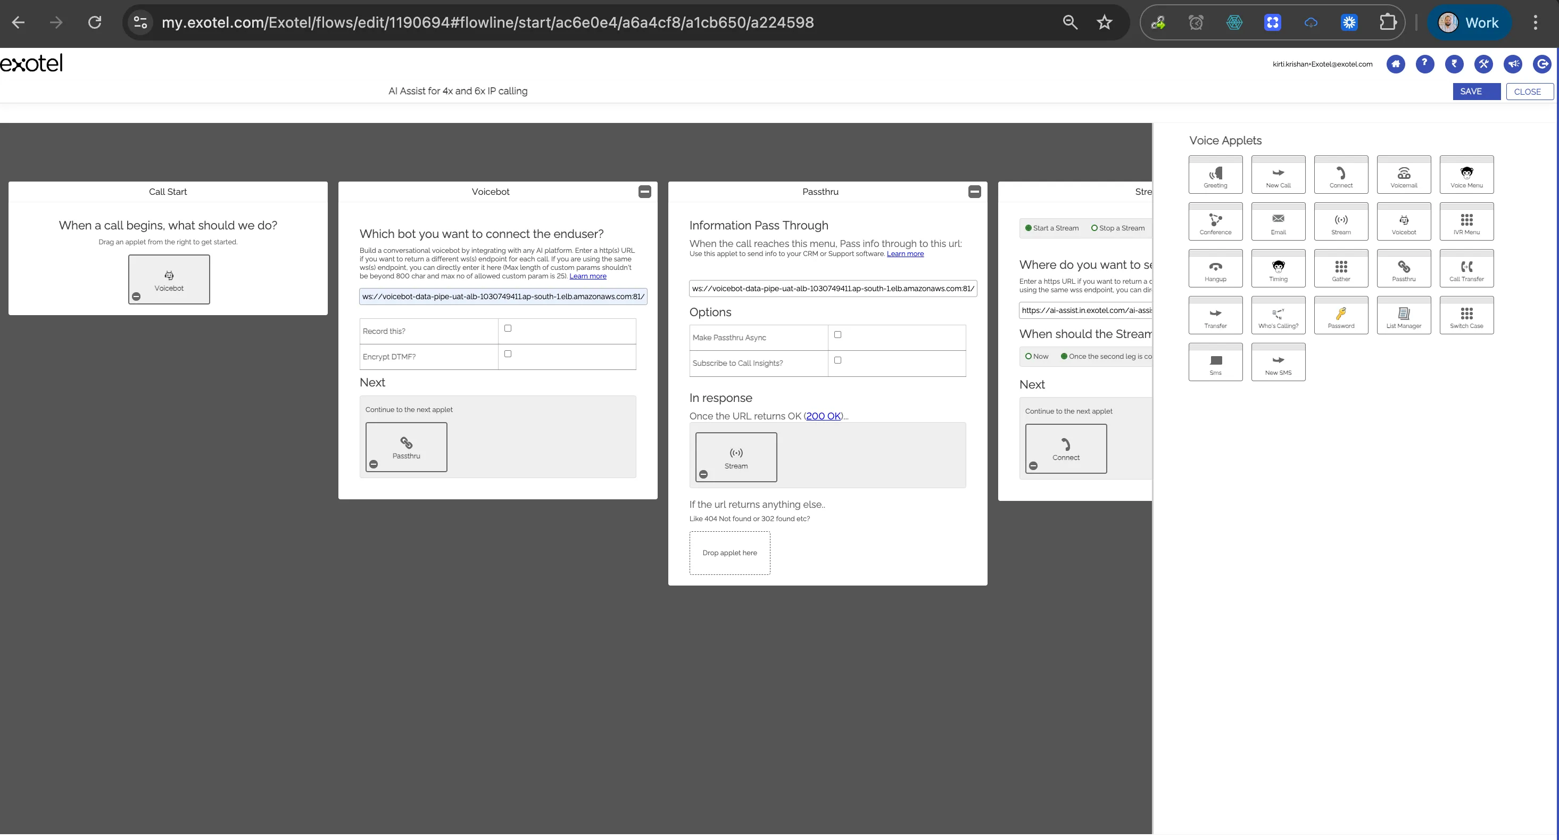Open the Work profile menu in Chrome
This screenshot has height=840, width=1559.
1469,22
